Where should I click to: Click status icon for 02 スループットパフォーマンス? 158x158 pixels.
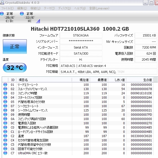[x=5, y=89]
